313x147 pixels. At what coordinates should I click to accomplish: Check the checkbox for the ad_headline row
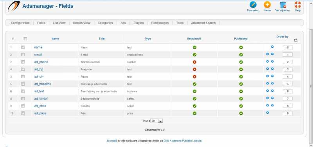point(23,84)
